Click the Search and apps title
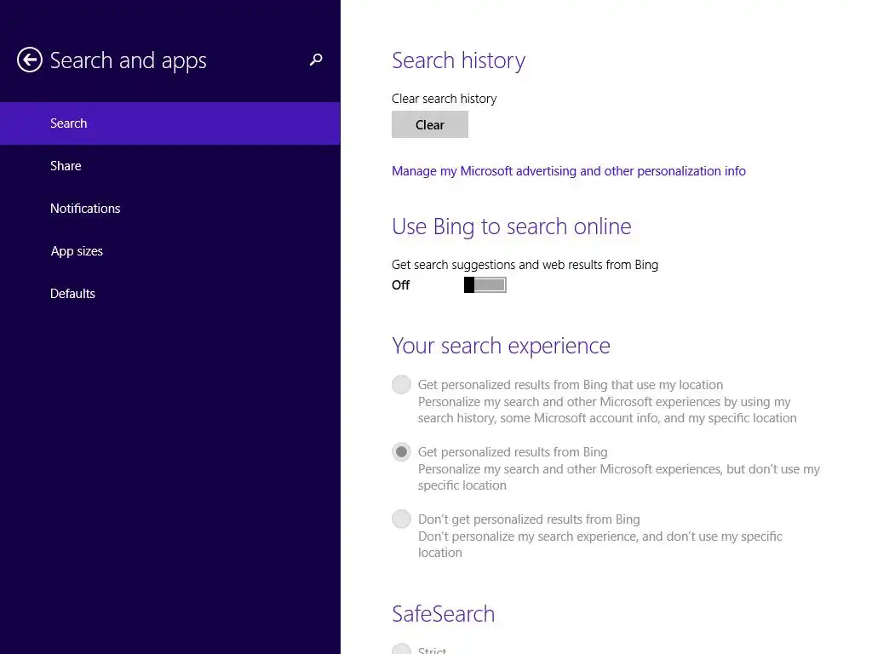 [128, 60]
